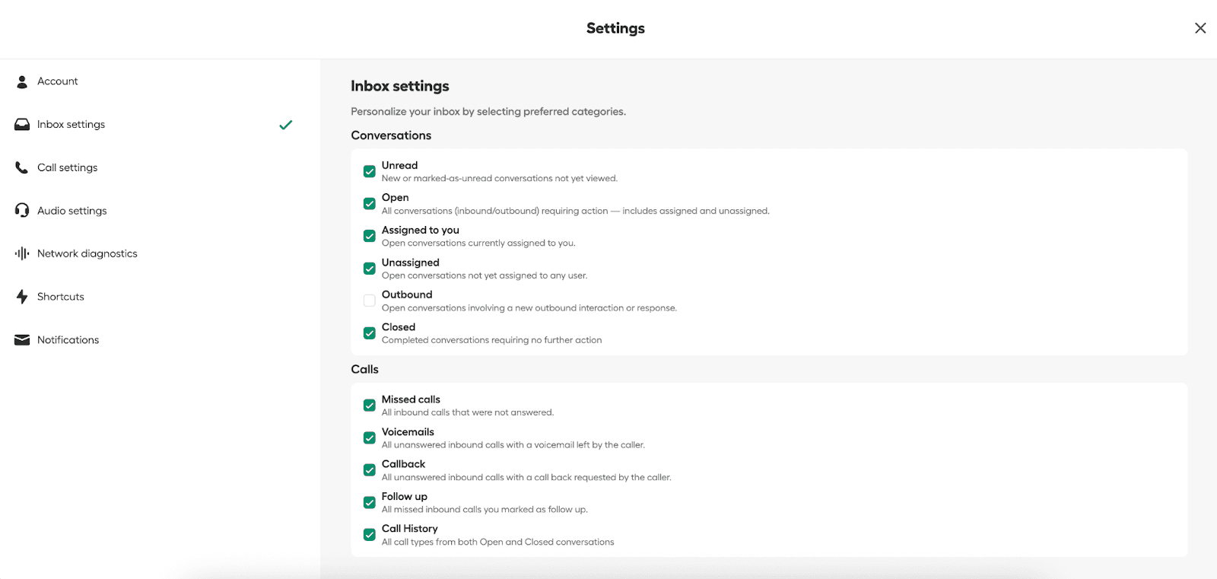Click the Account person icon
Screen dimensions: 1217x579
pos(22,81)
